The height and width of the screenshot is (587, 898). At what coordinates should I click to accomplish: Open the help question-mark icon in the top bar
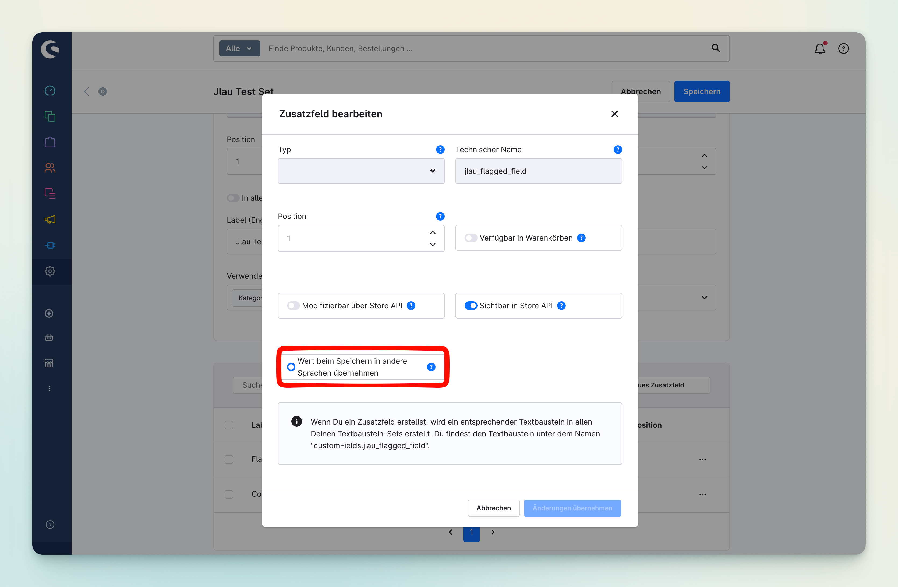tap(844, 49)
